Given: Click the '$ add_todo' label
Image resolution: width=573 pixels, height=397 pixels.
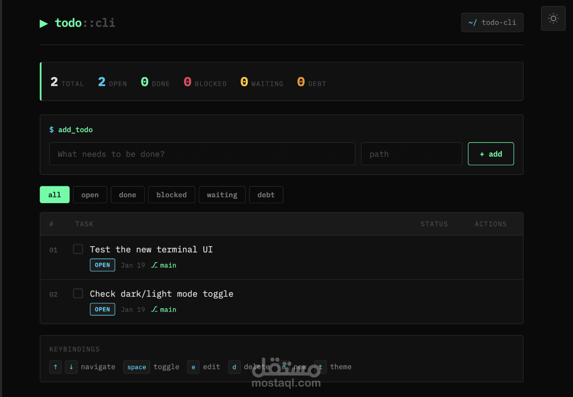Looking at the screenshot, I should tap(71, 130).
